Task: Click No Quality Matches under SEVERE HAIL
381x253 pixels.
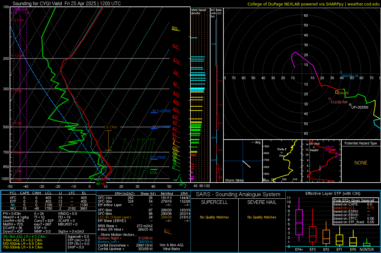Action: 262,217
